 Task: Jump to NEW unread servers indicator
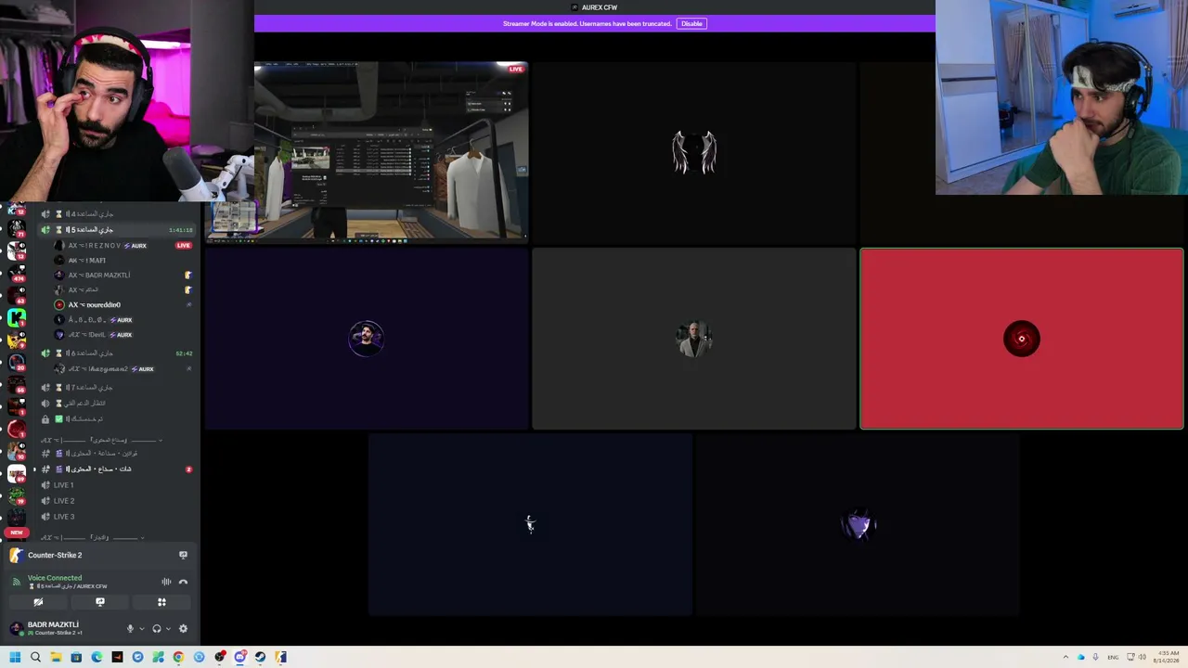(x=16, y=533)
